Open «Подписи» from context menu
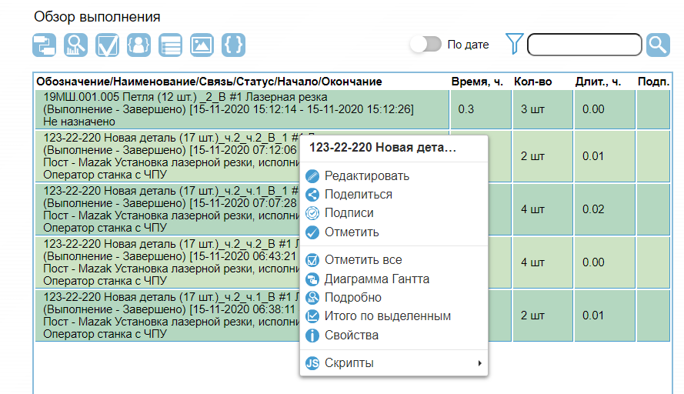Viewport: 684px width, 394px height. tap(349, 213)
